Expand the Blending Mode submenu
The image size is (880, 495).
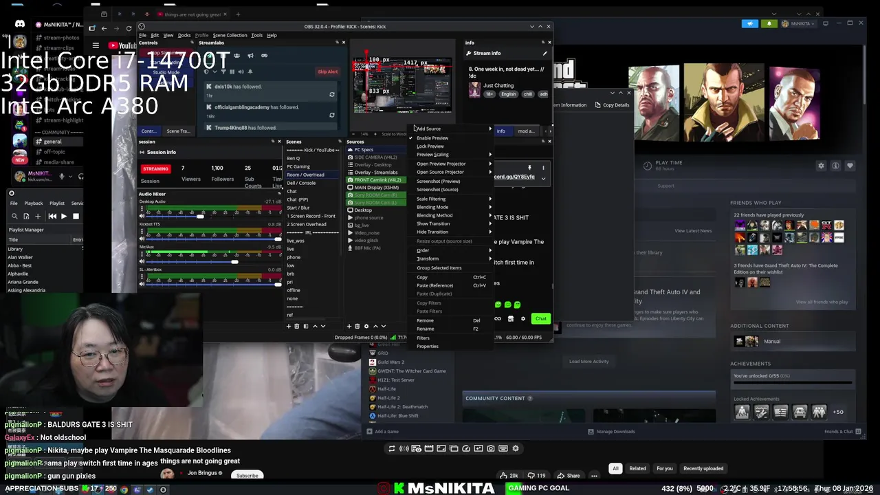pos(451,207)
